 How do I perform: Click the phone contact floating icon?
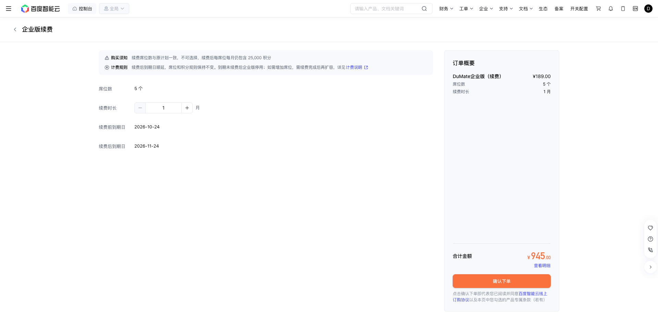point(650,250)
